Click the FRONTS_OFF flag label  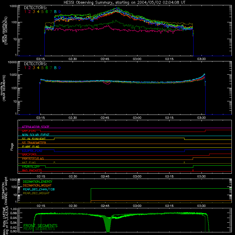31,167
